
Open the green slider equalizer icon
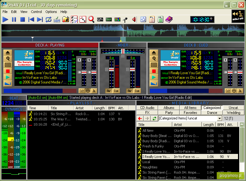[x=109, y=19]
